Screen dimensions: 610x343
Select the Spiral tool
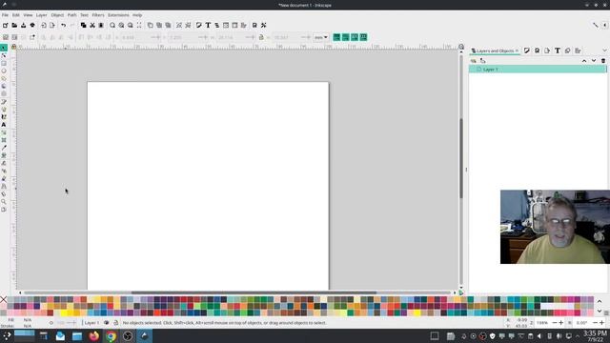(x=4, y=93)
